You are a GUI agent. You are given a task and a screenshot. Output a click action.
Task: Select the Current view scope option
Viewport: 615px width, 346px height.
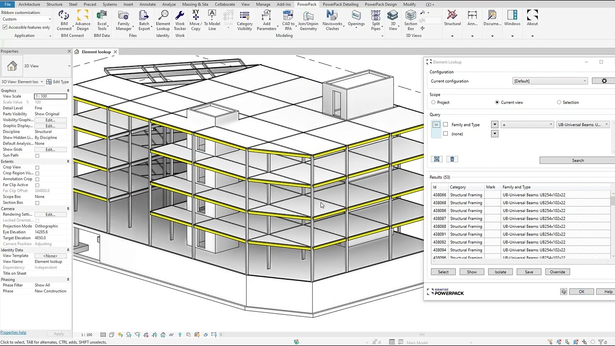[x=497, y=102]
